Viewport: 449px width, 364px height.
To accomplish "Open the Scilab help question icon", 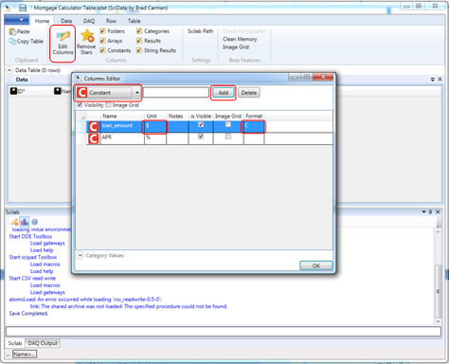I will (x=34, y=222).
